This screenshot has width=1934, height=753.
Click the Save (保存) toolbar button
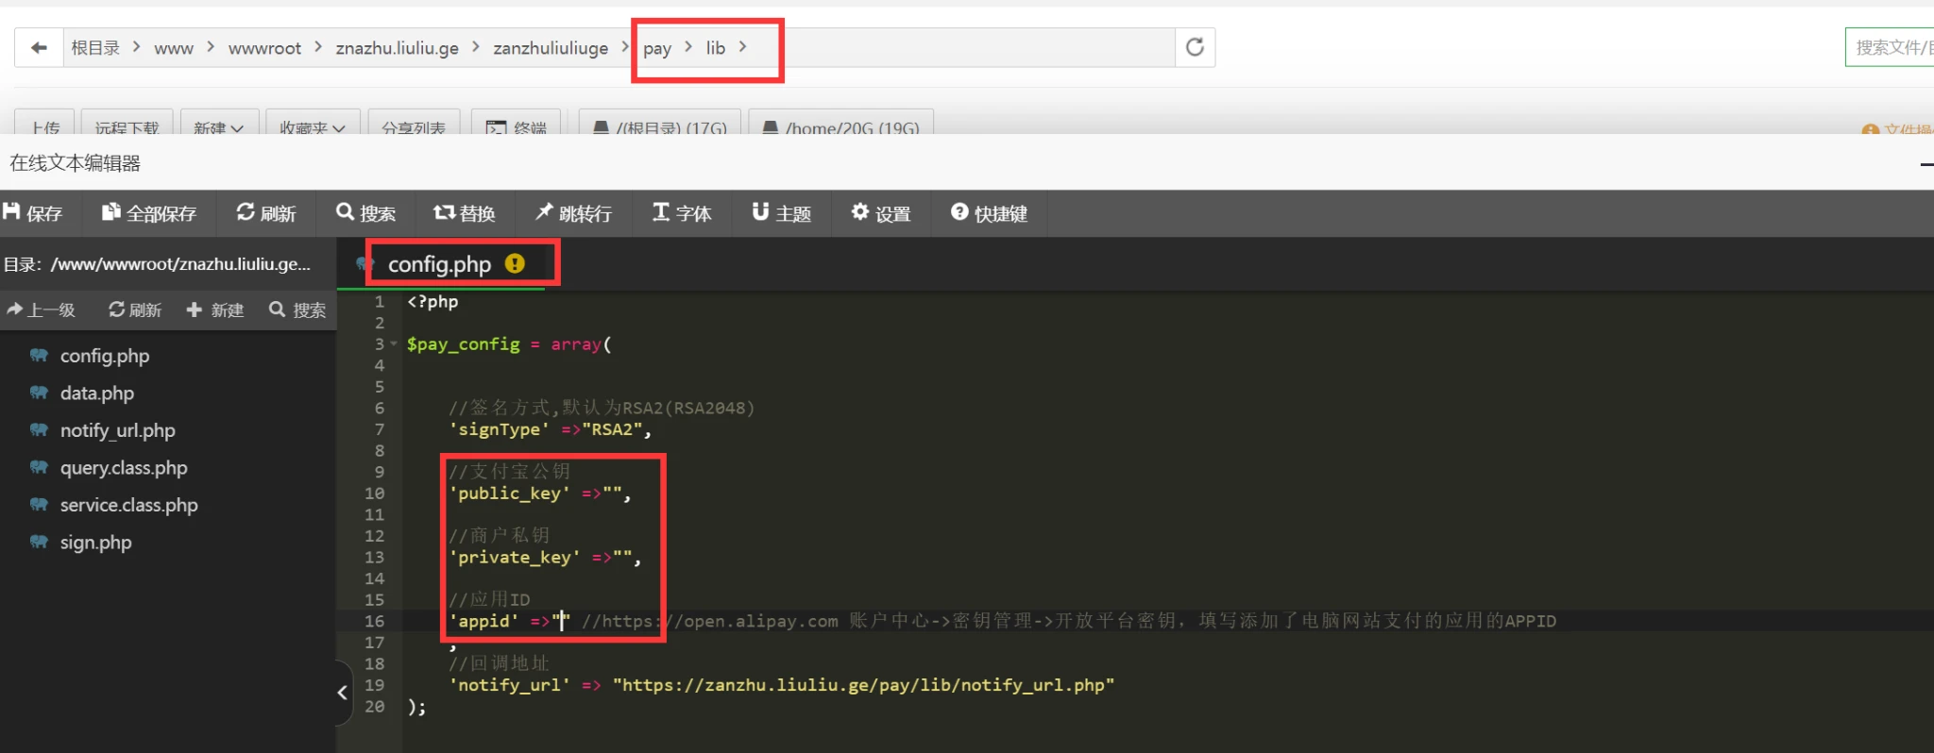point(34,213)
